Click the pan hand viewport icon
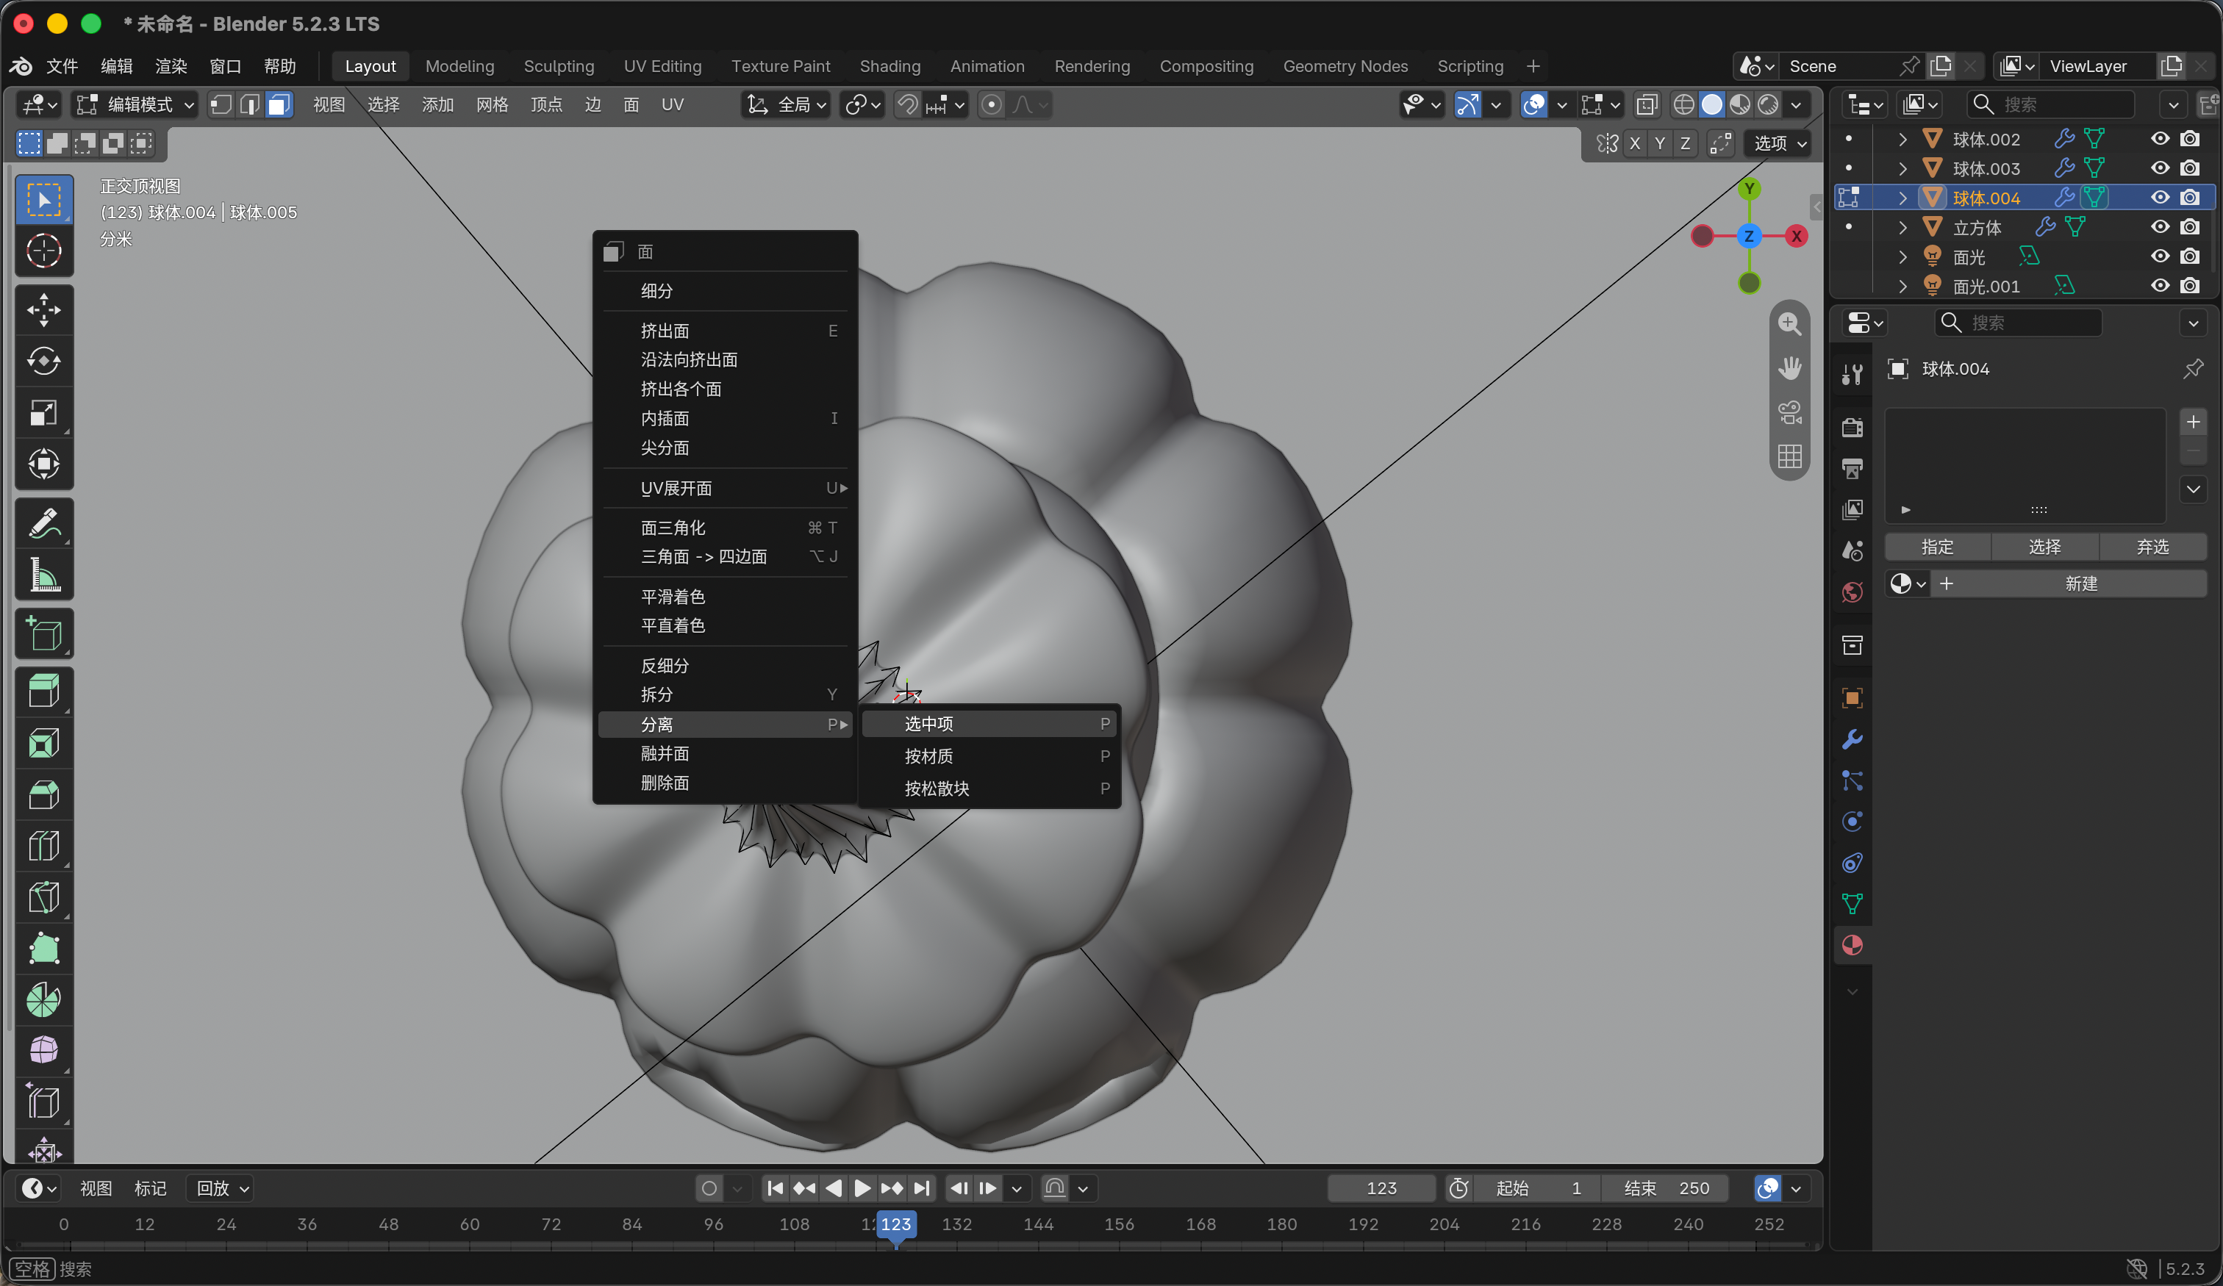The height and width of the screenshot is (1286, 2223). click(x=1790, y=368)
